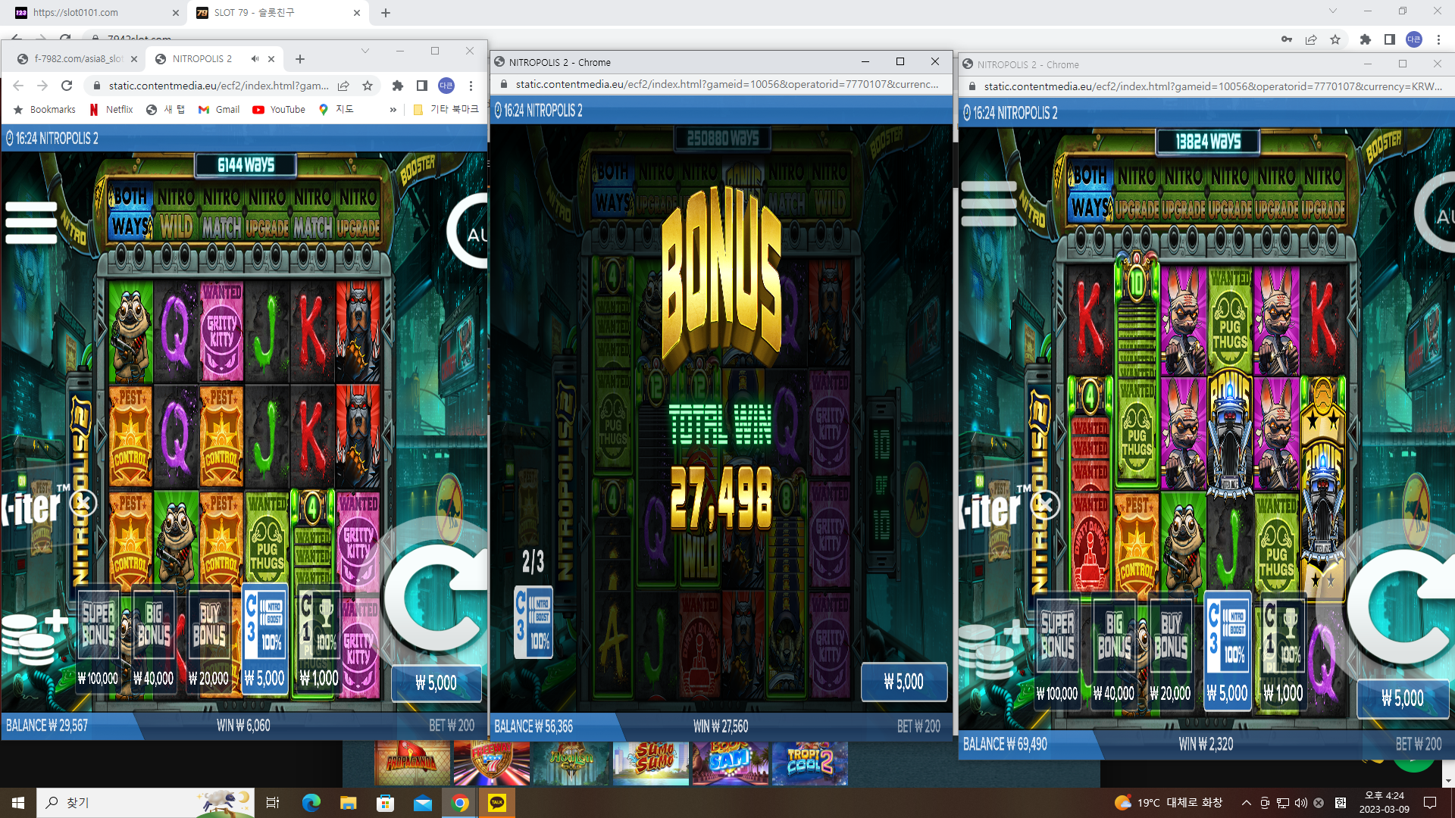The image size is (1455, 818).
Task: Click ₩5,000 bet button in right game
Action: tap(1403, 698)
